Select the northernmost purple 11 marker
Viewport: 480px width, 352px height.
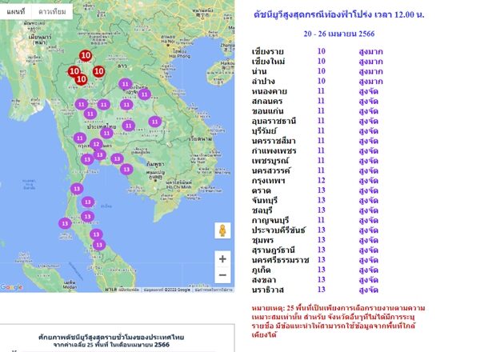[126, 84]
